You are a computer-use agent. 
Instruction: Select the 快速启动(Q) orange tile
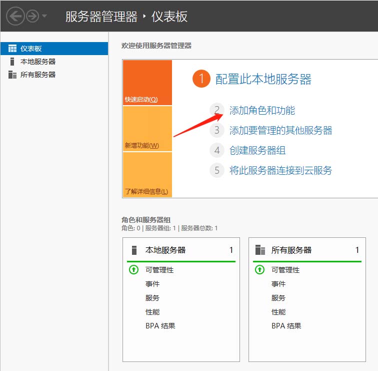(x=147, y=83)
